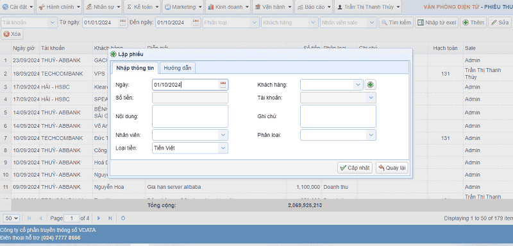Click the Thêm add button
The image size is (513, 246).
(x=473, y=22)
